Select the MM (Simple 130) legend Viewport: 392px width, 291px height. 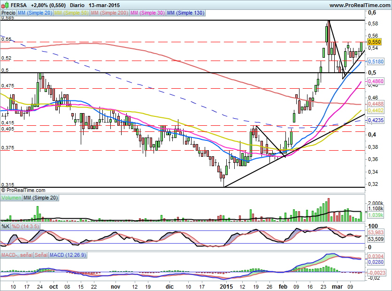[185, 13]
